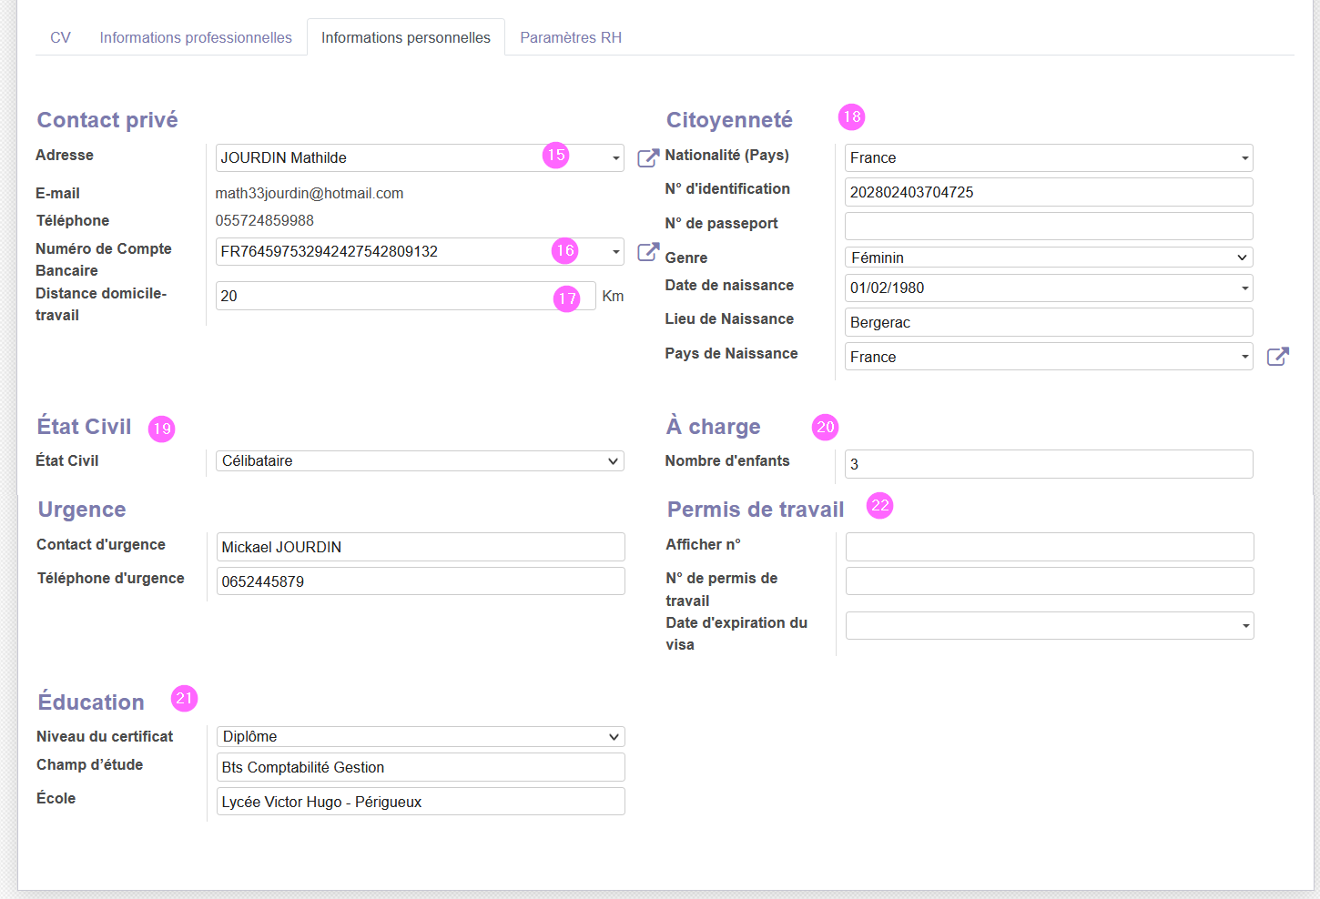This screenshot has width=1320, height=899.
Task: Open the Informations professionnelles tab
Action: point(196,37)
